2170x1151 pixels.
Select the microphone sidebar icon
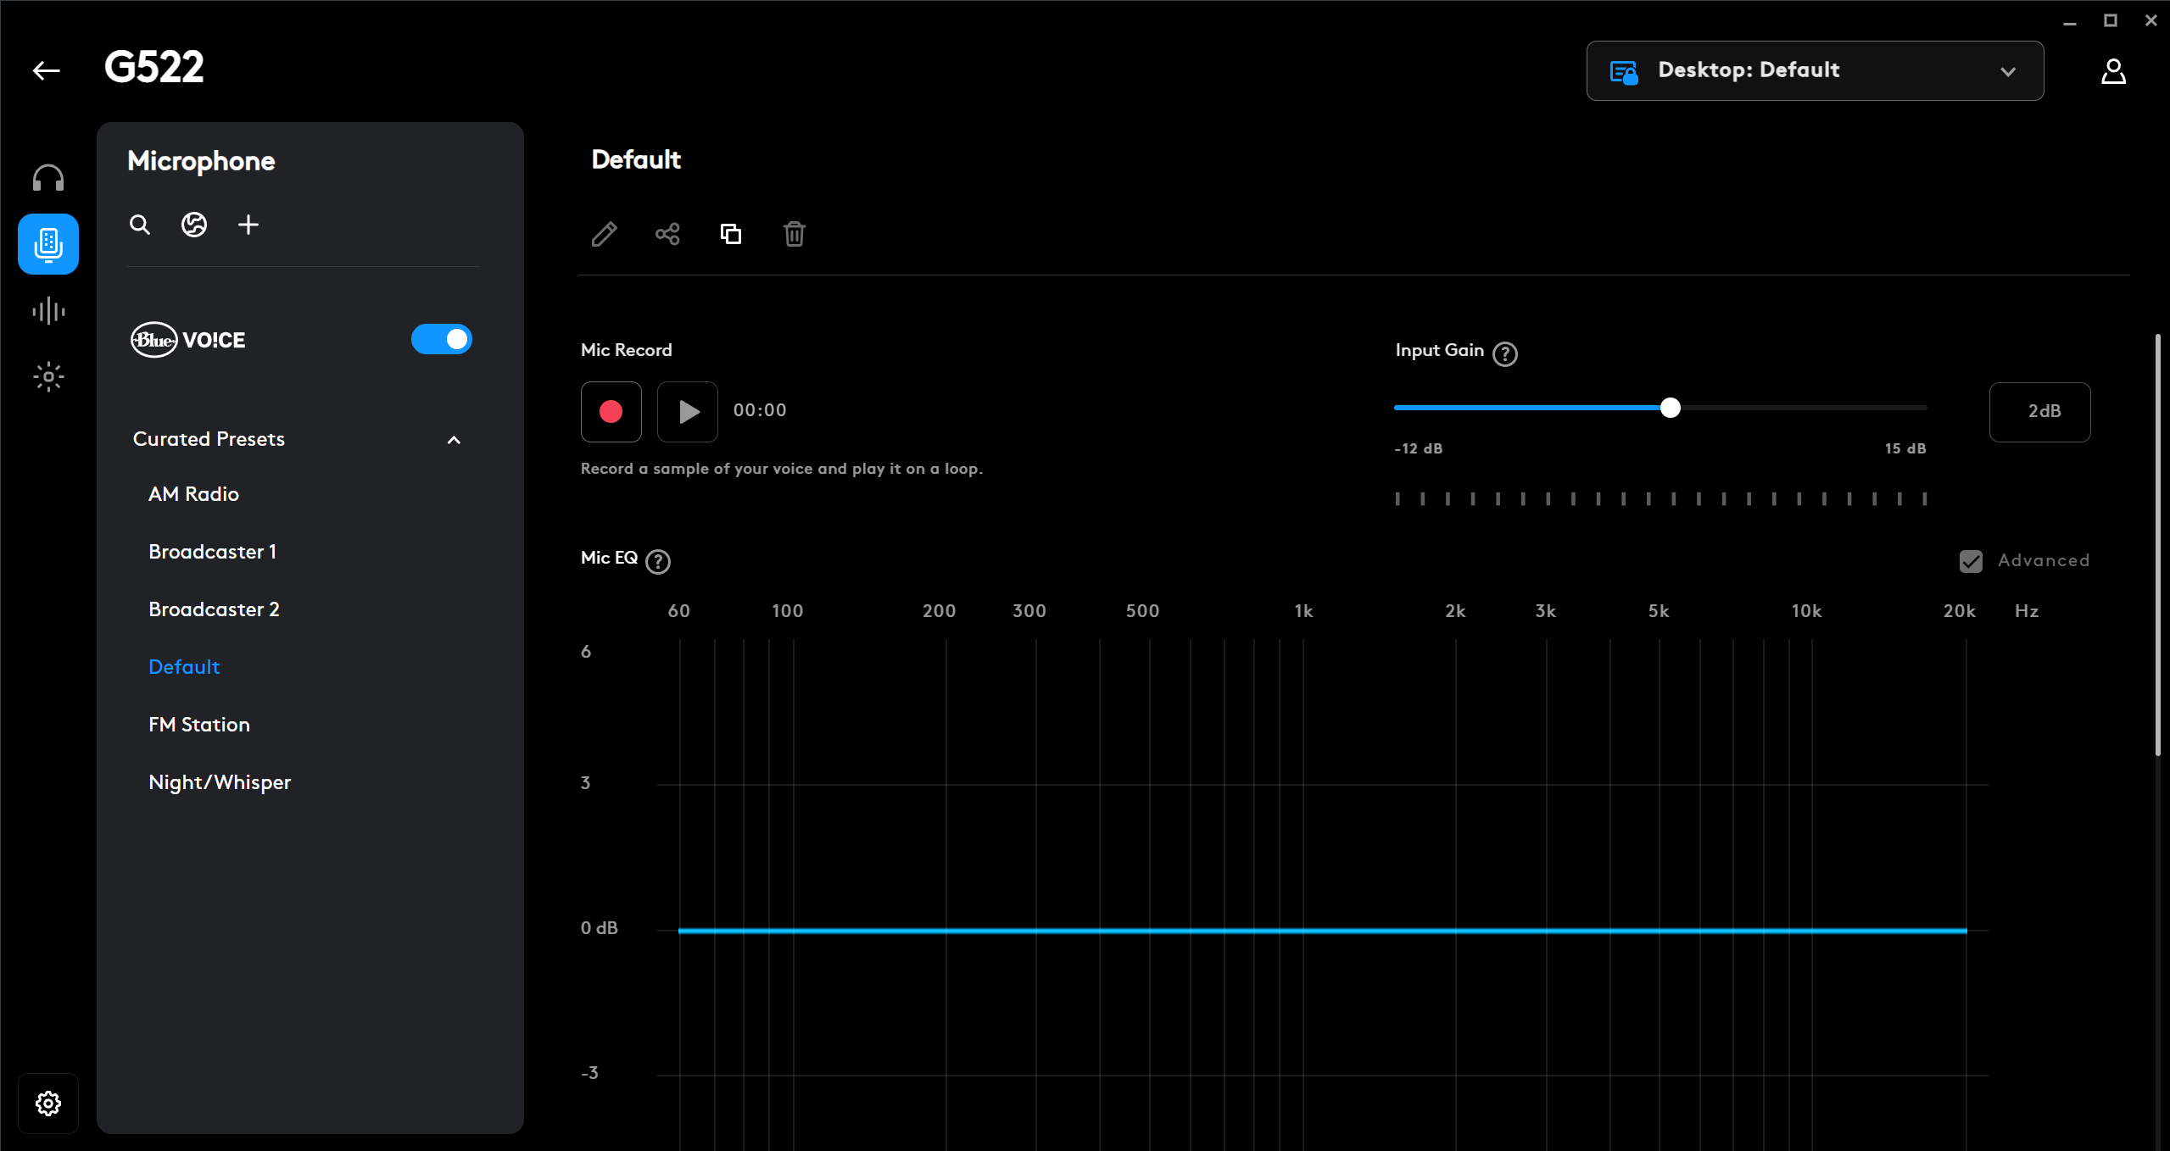point(48,244)
